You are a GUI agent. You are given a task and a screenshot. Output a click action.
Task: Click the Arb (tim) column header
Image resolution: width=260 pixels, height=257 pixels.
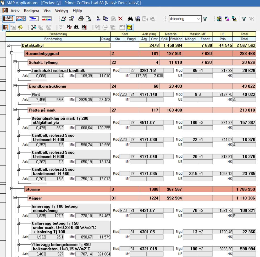click(x=149, y=34)
